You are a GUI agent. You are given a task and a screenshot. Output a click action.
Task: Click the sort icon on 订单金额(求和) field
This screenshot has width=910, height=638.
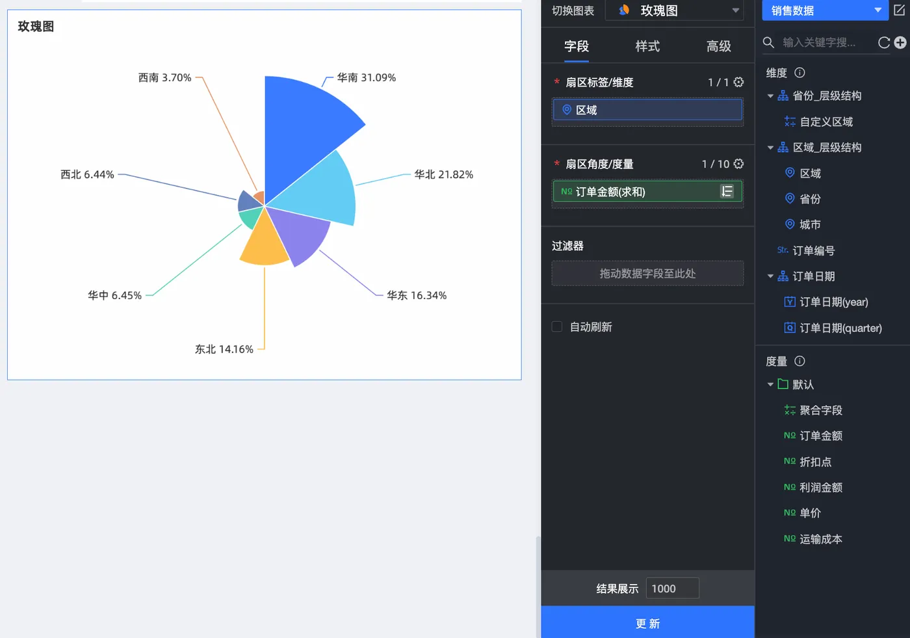[x=727, y=191]
